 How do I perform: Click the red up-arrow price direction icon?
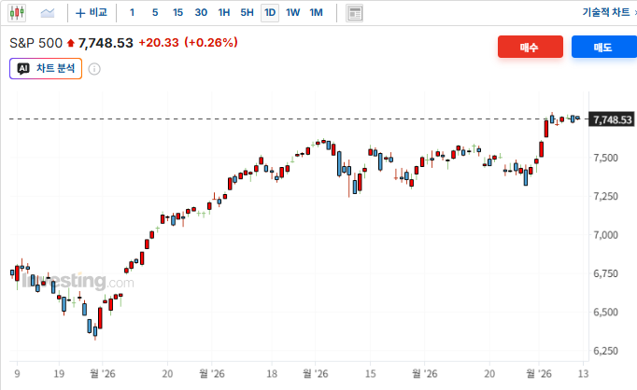tap(71, 43)
